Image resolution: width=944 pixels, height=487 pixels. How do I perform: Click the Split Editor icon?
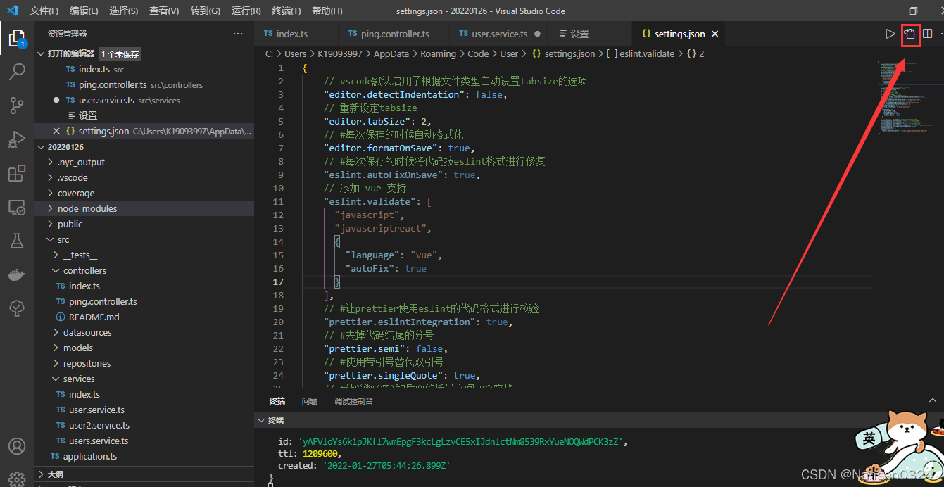coord(928,34)
